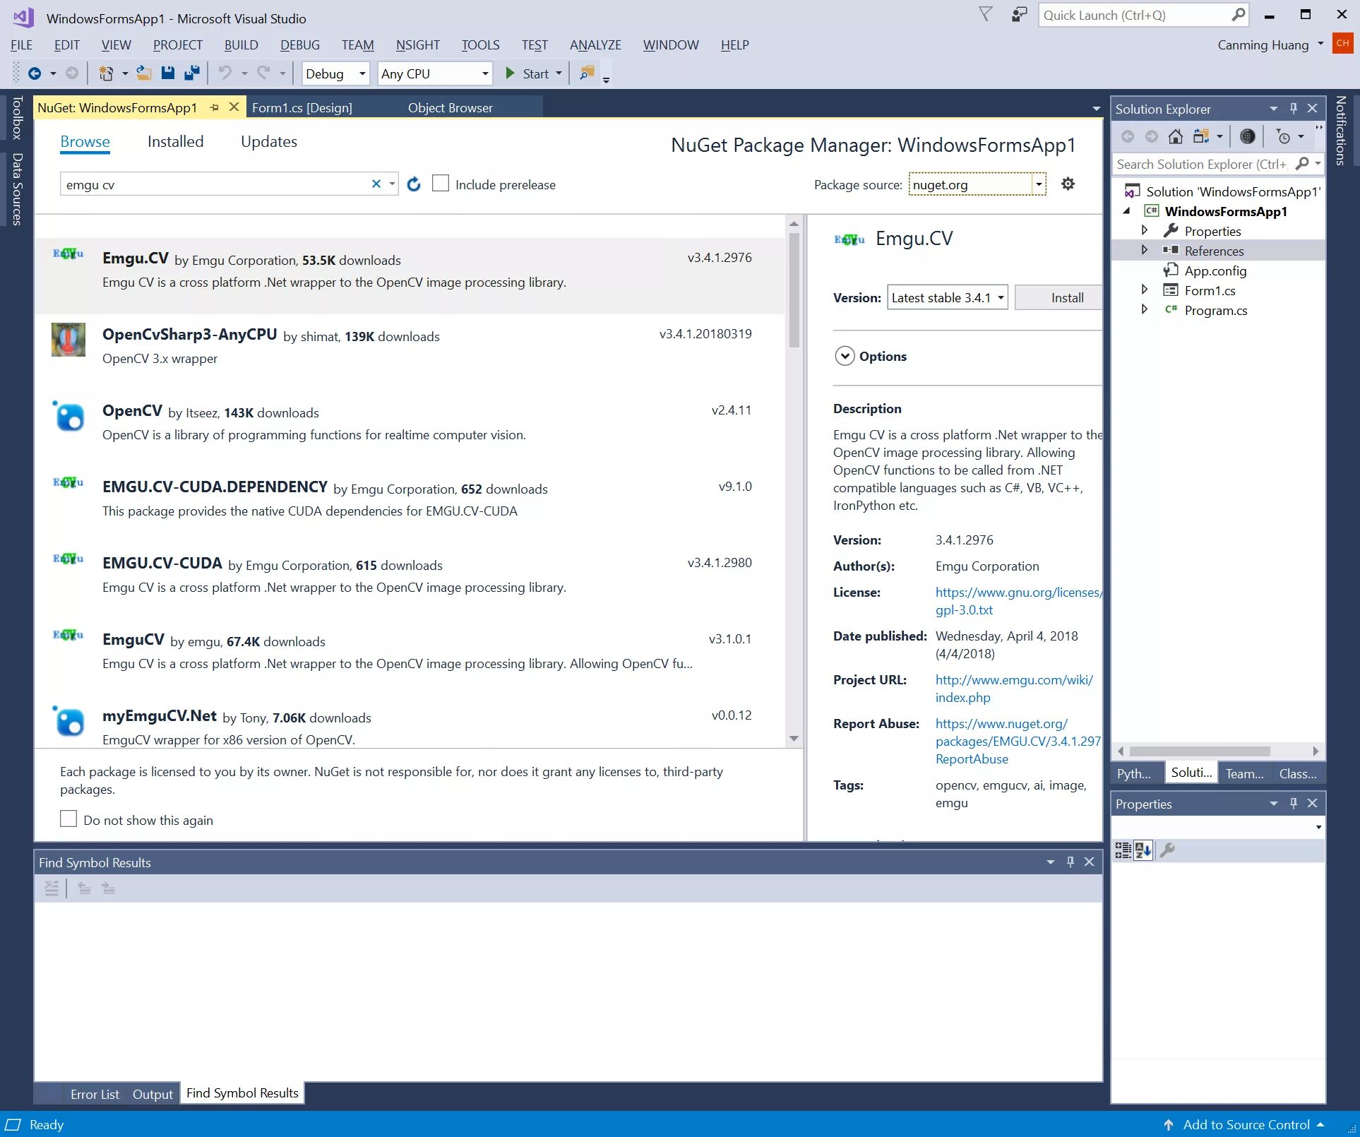Viewport: 1360px width, 1137px height.
Task: Collapse the WindowsFormsApp1 project node
Action: (x=1127, y=210)
